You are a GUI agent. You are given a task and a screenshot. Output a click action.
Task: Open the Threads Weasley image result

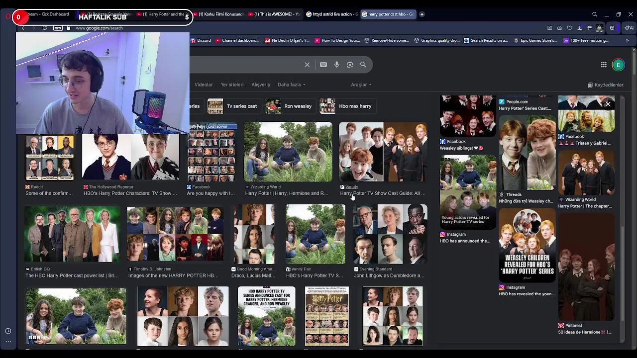[527, 153]
